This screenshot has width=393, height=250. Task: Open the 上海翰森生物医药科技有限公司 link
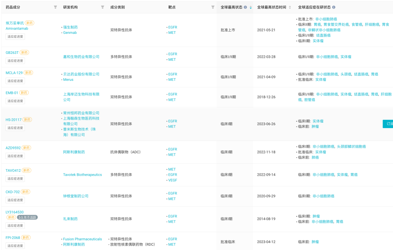pyautogui.click(x=81, y=121)
